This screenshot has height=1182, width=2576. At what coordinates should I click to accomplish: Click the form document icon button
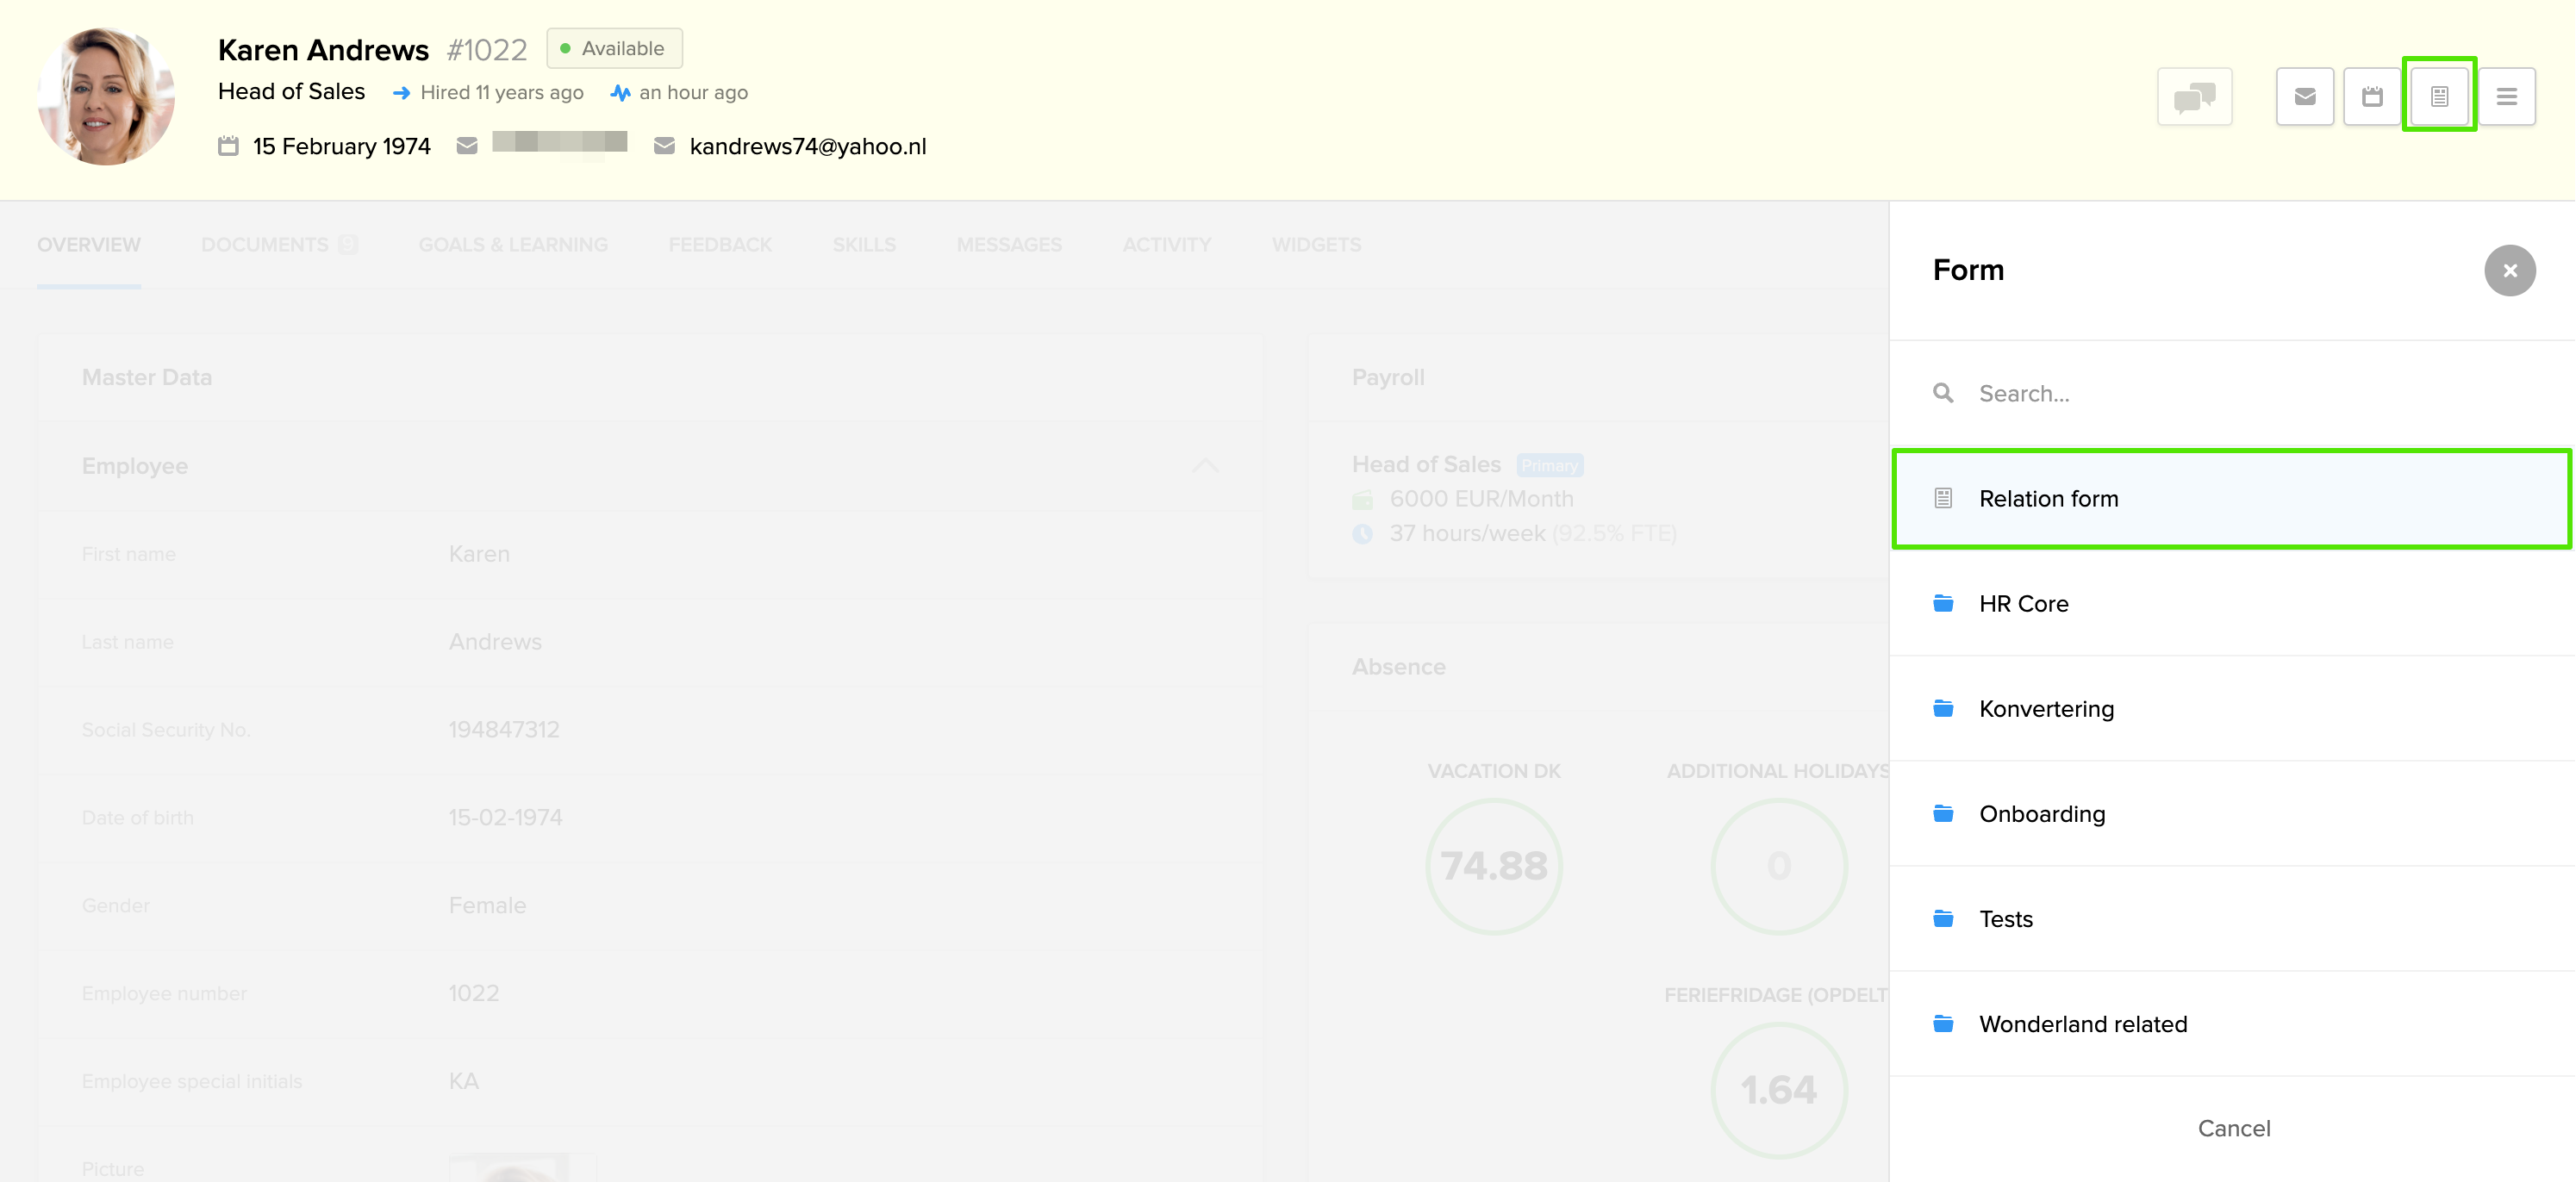pos(2439,97)
